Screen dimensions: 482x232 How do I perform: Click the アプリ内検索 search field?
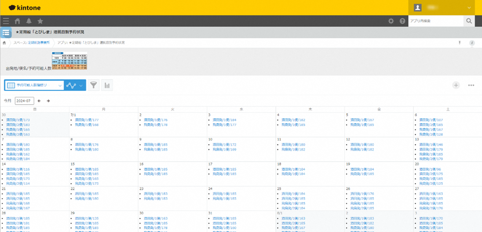pyautogui.click(x=435, y=21)
